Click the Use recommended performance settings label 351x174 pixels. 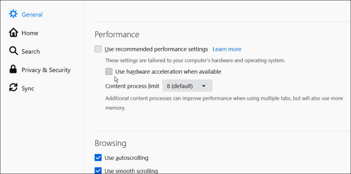click(x=156, y=49)
